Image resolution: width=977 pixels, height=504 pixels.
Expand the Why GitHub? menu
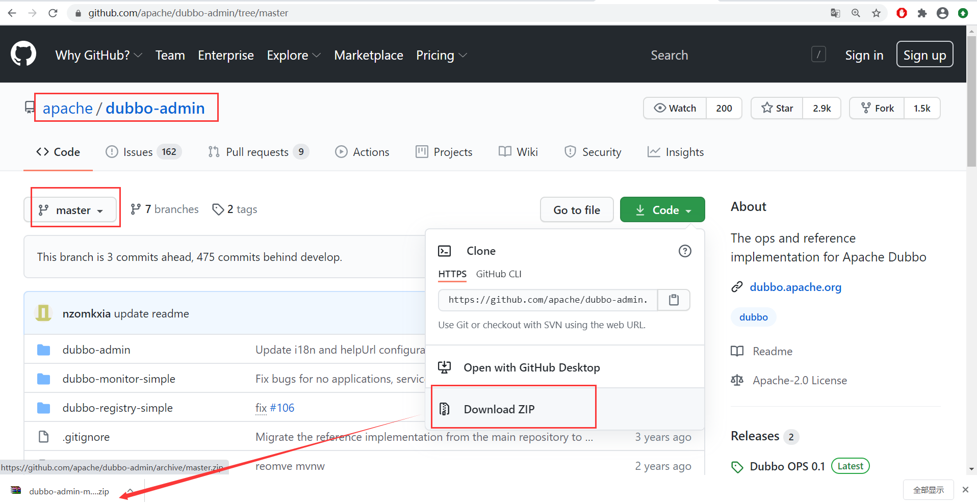98,55
